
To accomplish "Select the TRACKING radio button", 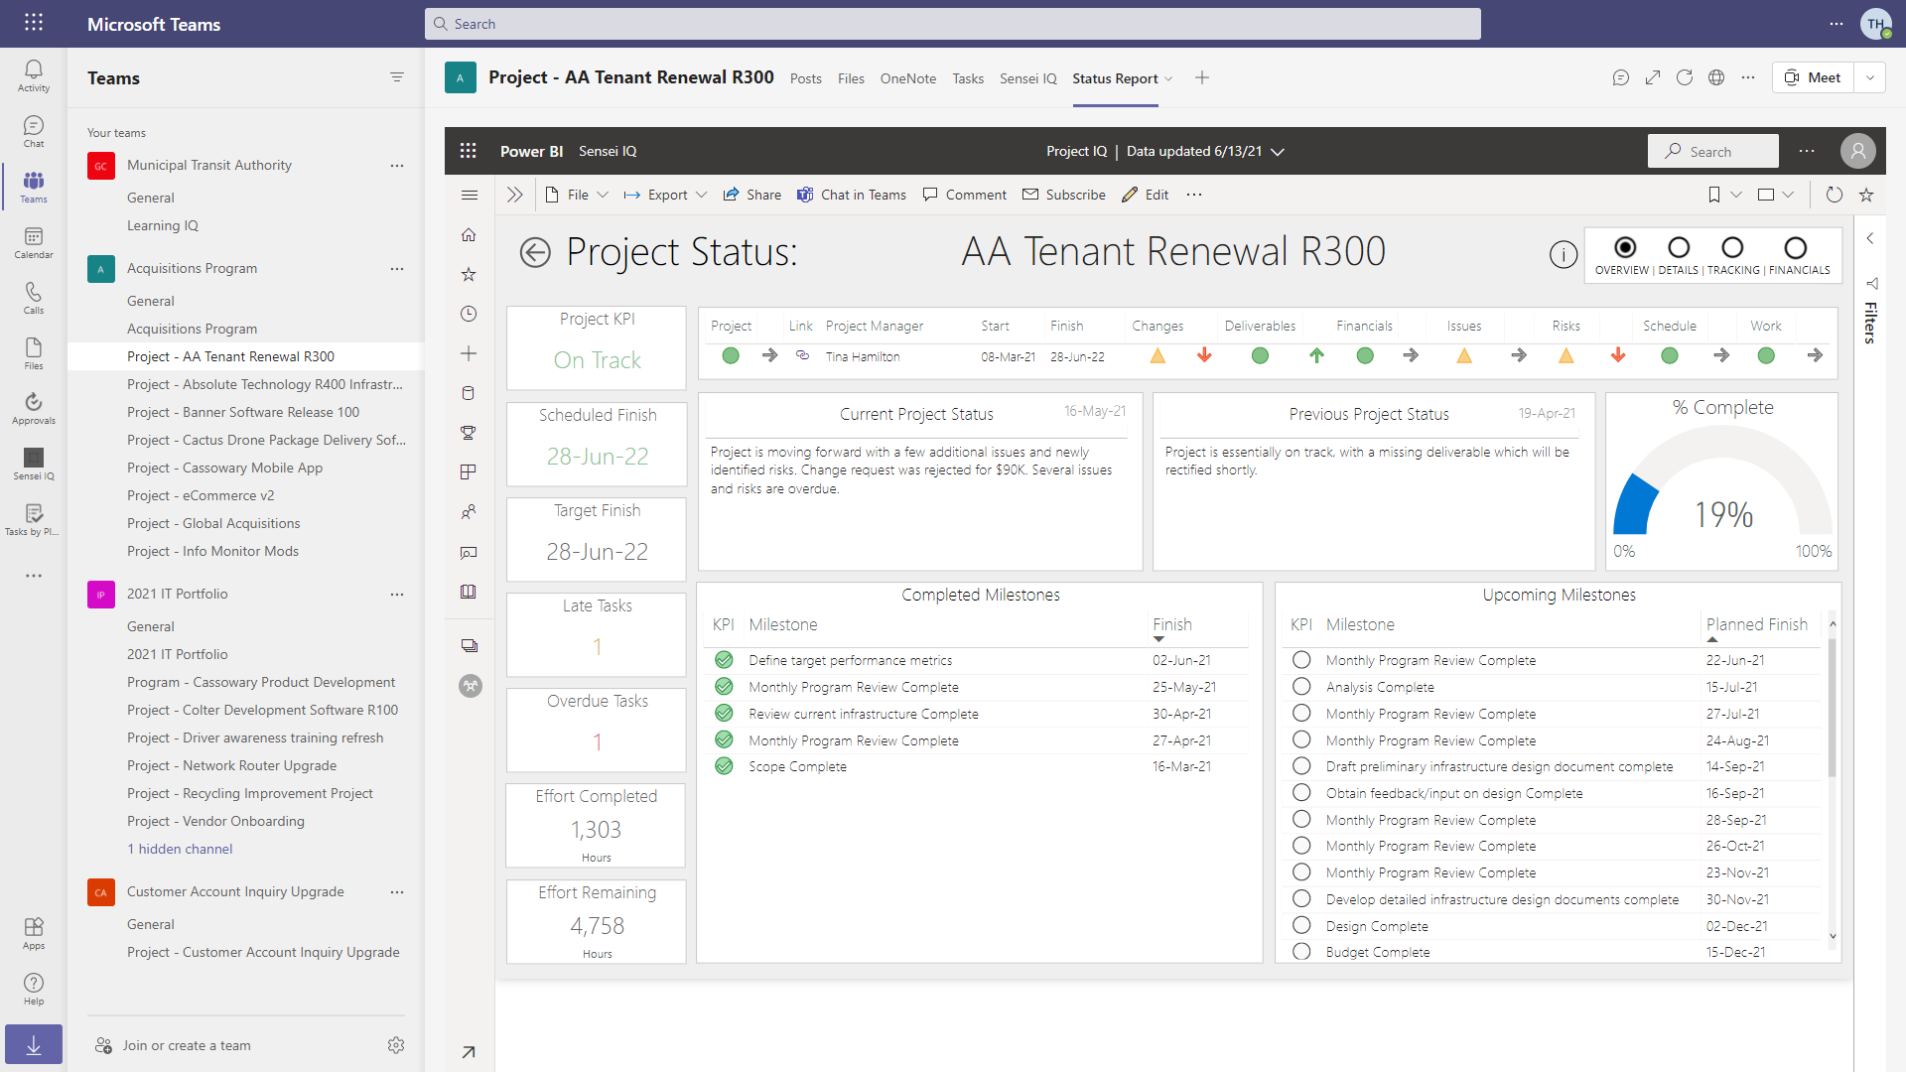I will [1732, 247].
